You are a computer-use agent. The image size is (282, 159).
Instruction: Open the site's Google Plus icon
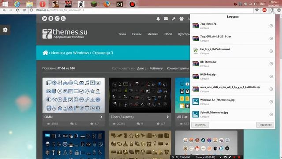pos(57,19)
